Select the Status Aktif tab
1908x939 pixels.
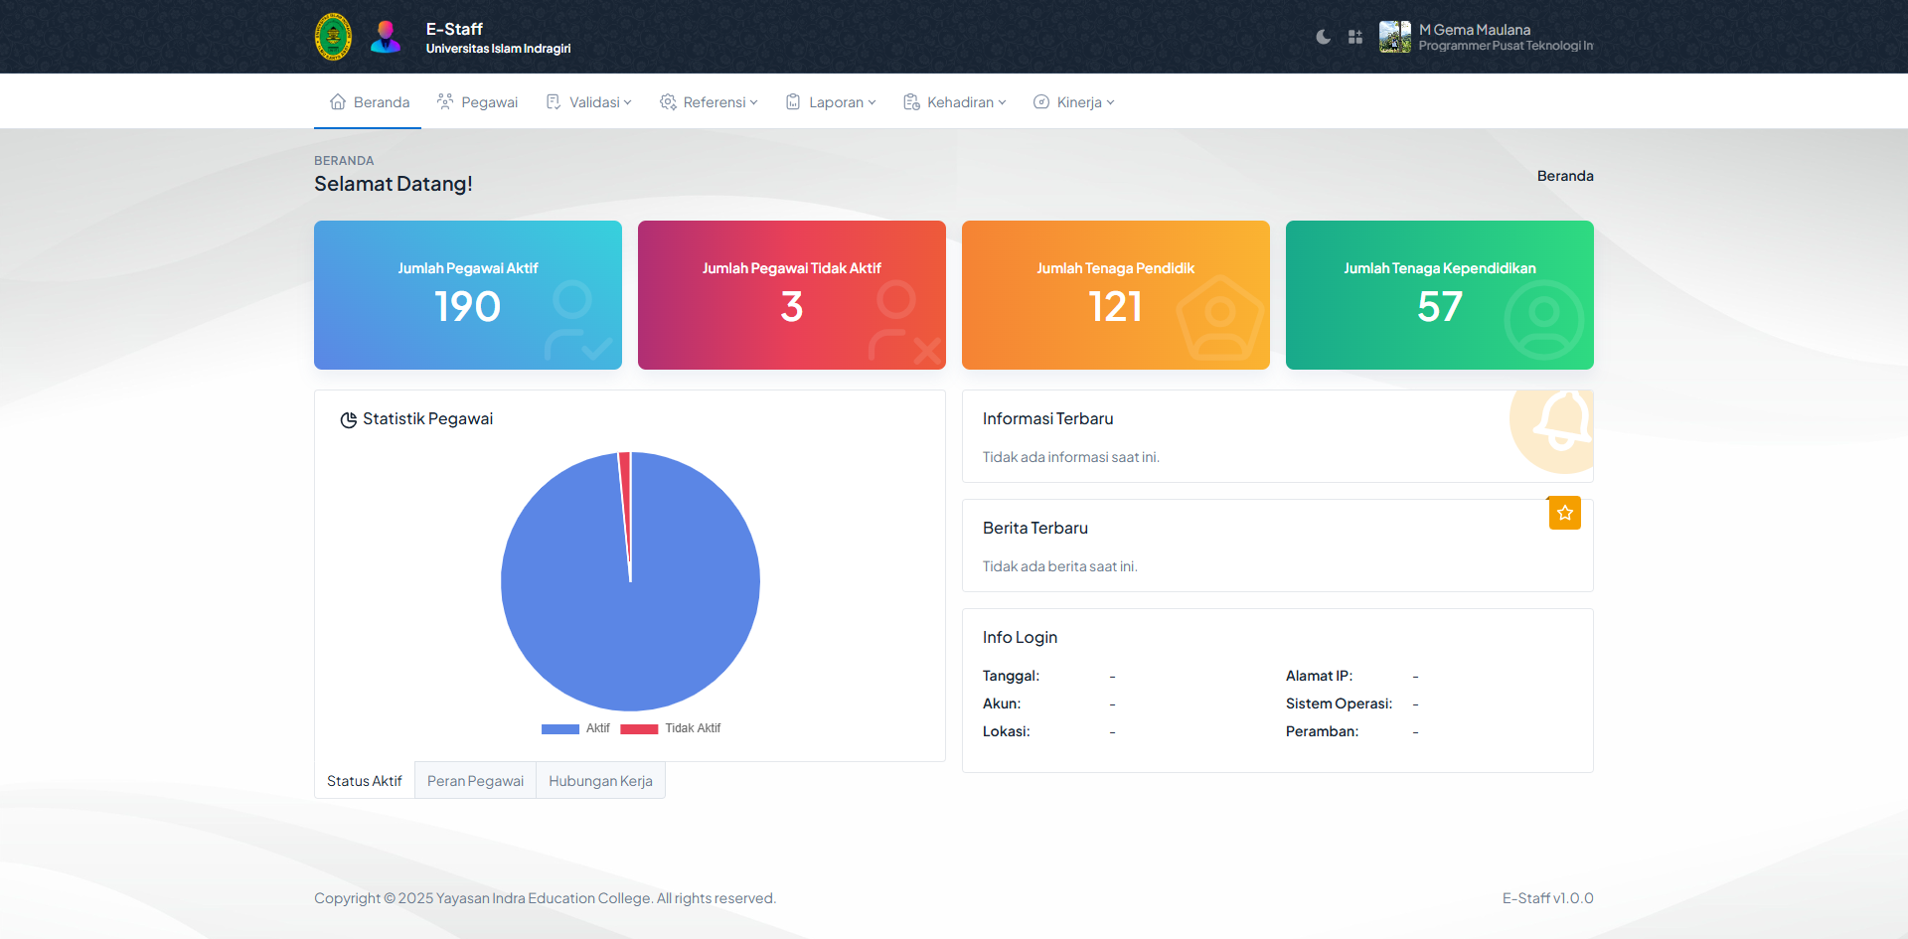365,781
